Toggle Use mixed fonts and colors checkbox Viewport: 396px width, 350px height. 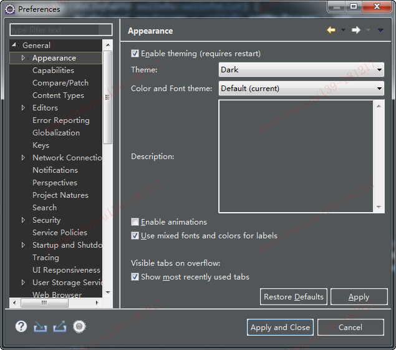click(x=135, y=236)
